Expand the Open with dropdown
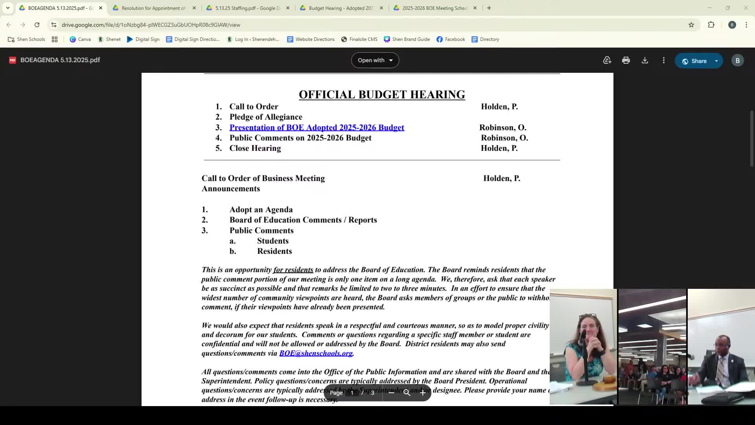 click(x=375, y=60)
